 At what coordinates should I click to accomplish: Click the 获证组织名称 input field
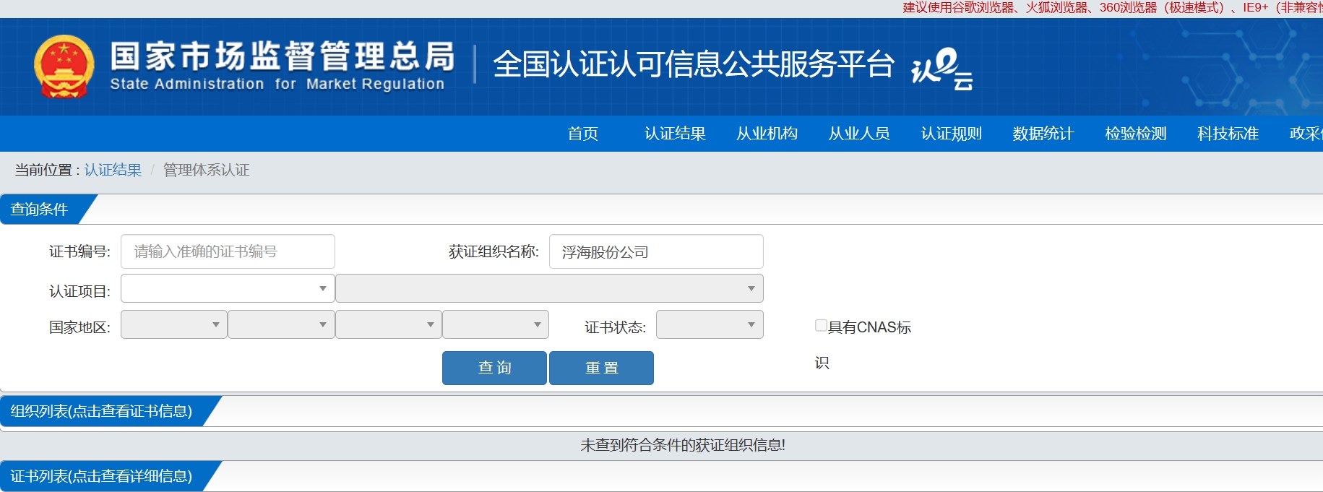click(656, 251)
